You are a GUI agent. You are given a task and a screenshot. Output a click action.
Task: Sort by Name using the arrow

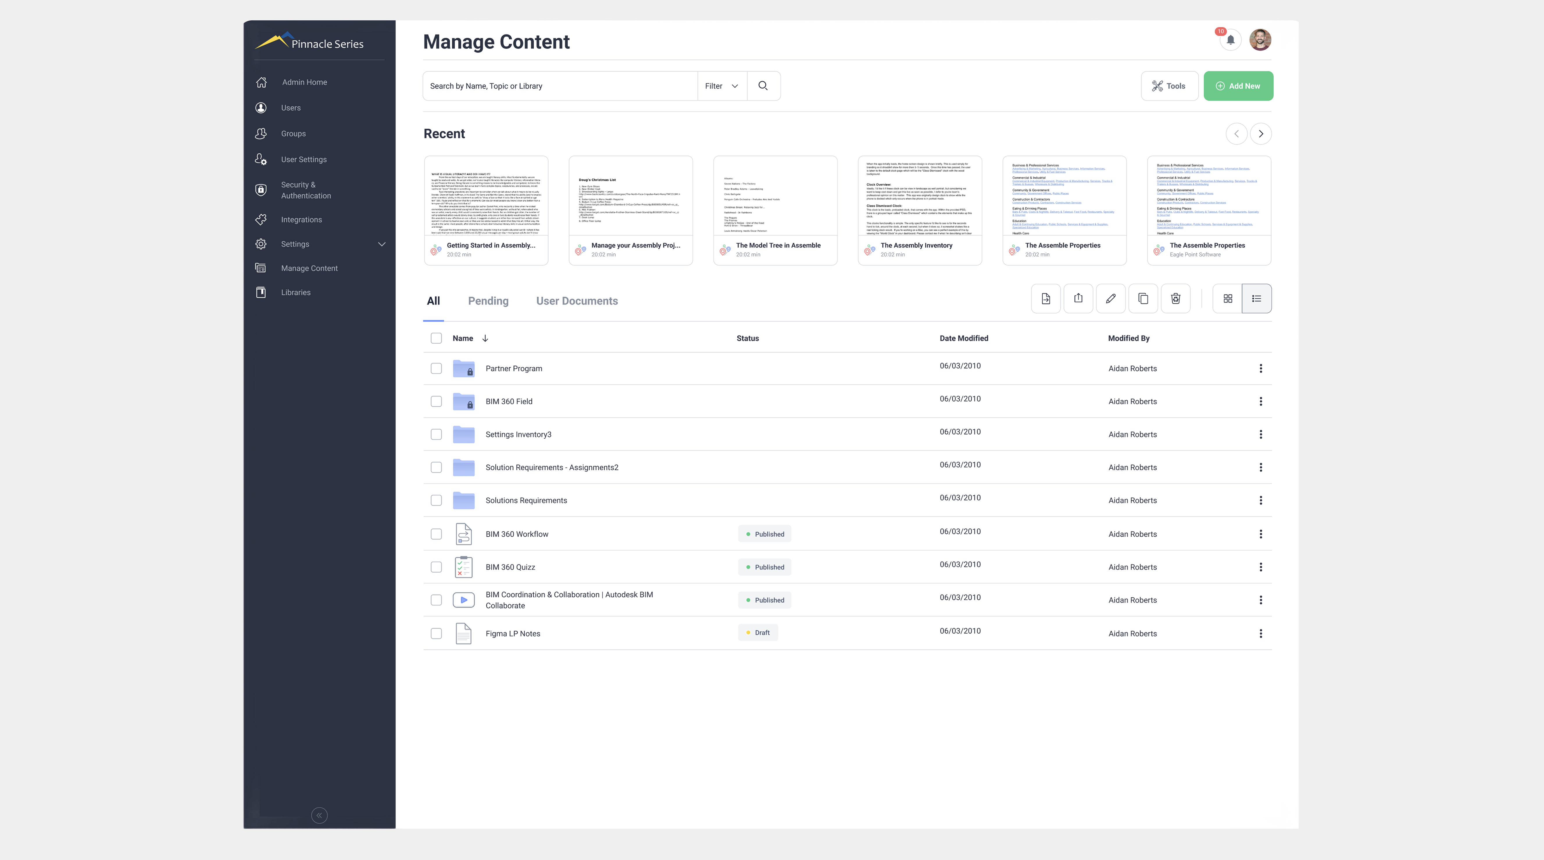point(485,338)
